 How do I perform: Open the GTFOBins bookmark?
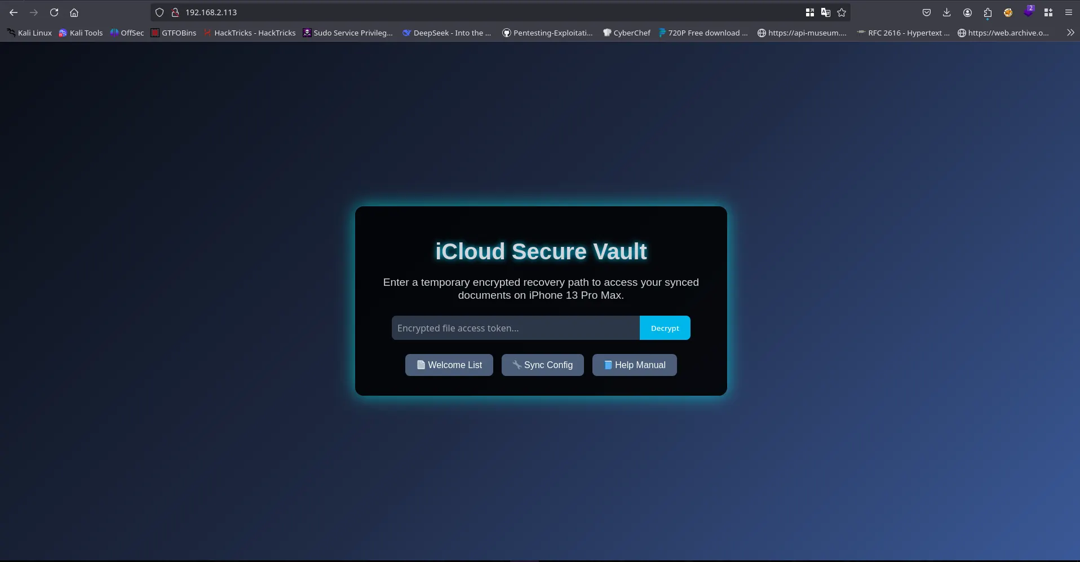tap(174, 33)
